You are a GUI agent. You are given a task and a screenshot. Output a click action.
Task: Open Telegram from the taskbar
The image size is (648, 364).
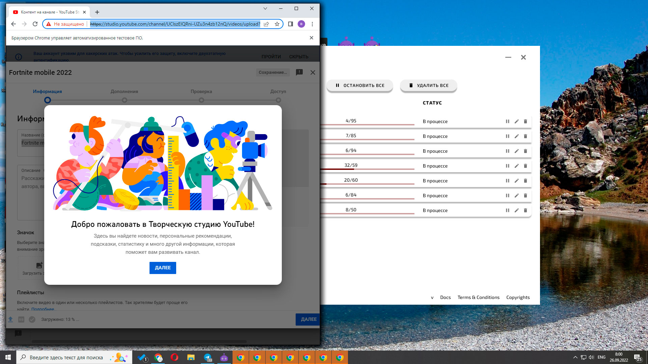click(x=208, y=357)
